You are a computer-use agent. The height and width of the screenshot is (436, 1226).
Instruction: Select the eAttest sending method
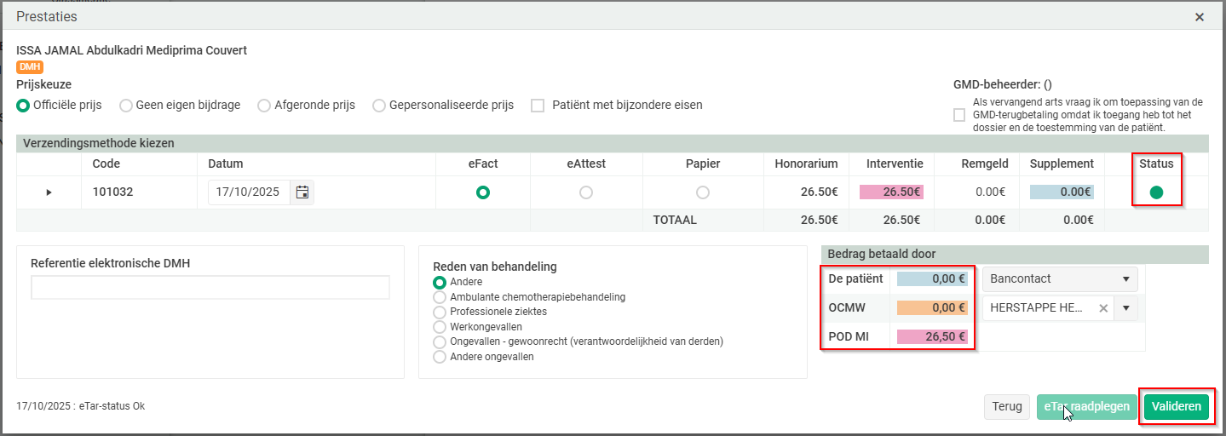coord(586,192)
